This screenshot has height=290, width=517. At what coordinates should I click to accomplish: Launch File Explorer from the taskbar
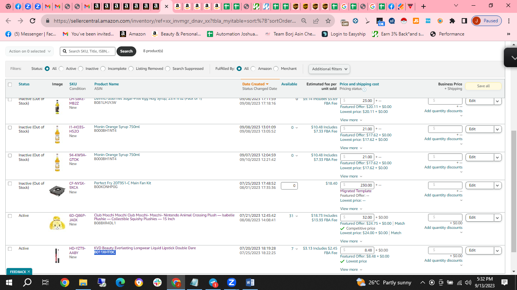pyautogui.click(x=83, y=282)
